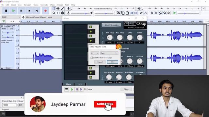Click the Stop transport button
209x117 pixels.
(21, 11)
